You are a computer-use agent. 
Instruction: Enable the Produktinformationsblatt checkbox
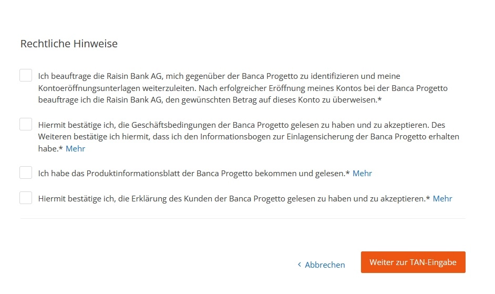point(26,173)
